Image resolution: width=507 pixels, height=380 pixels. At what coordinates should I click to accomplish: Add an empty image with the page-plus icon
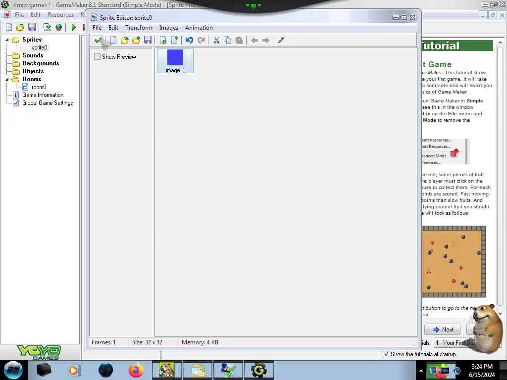(x=175, y=40)
